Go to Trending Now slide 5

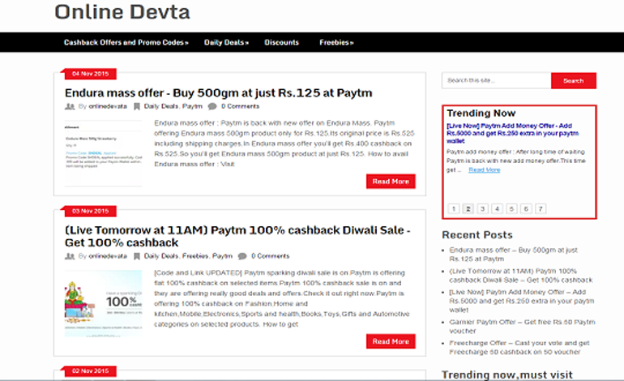coord(512,208)
